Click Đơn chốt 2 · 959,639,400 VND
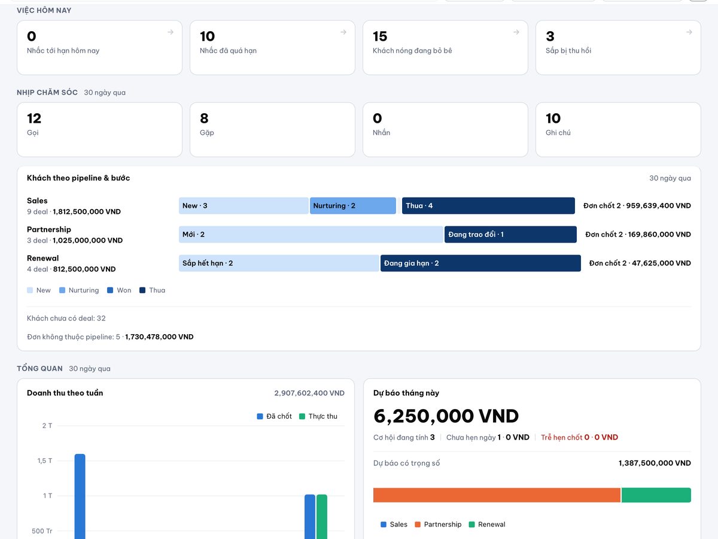Viewport: 718px width, 539px height. point(637,206)
